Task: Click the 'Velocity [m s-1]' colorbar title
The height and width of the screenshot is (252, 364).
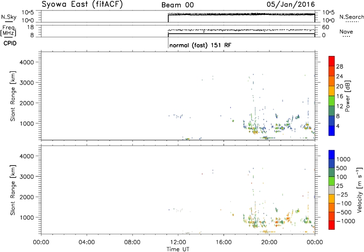Action: [x=359, y=190]
